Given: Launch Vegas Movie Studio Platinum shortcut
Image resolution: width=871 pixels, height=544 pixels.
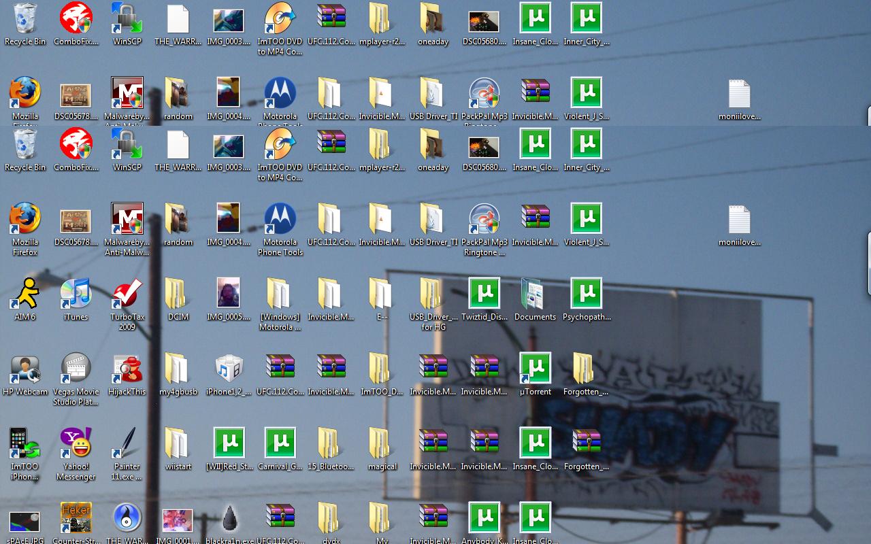Looking at the screenshot, I should click(76, 368).
